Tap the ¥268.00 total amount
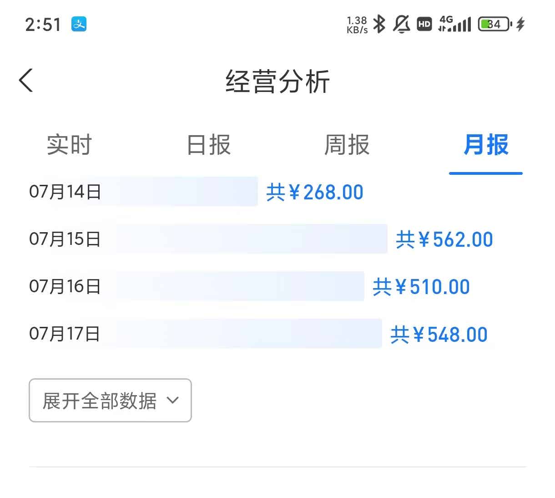Screen dimensions: 555x498 [315, 192]
